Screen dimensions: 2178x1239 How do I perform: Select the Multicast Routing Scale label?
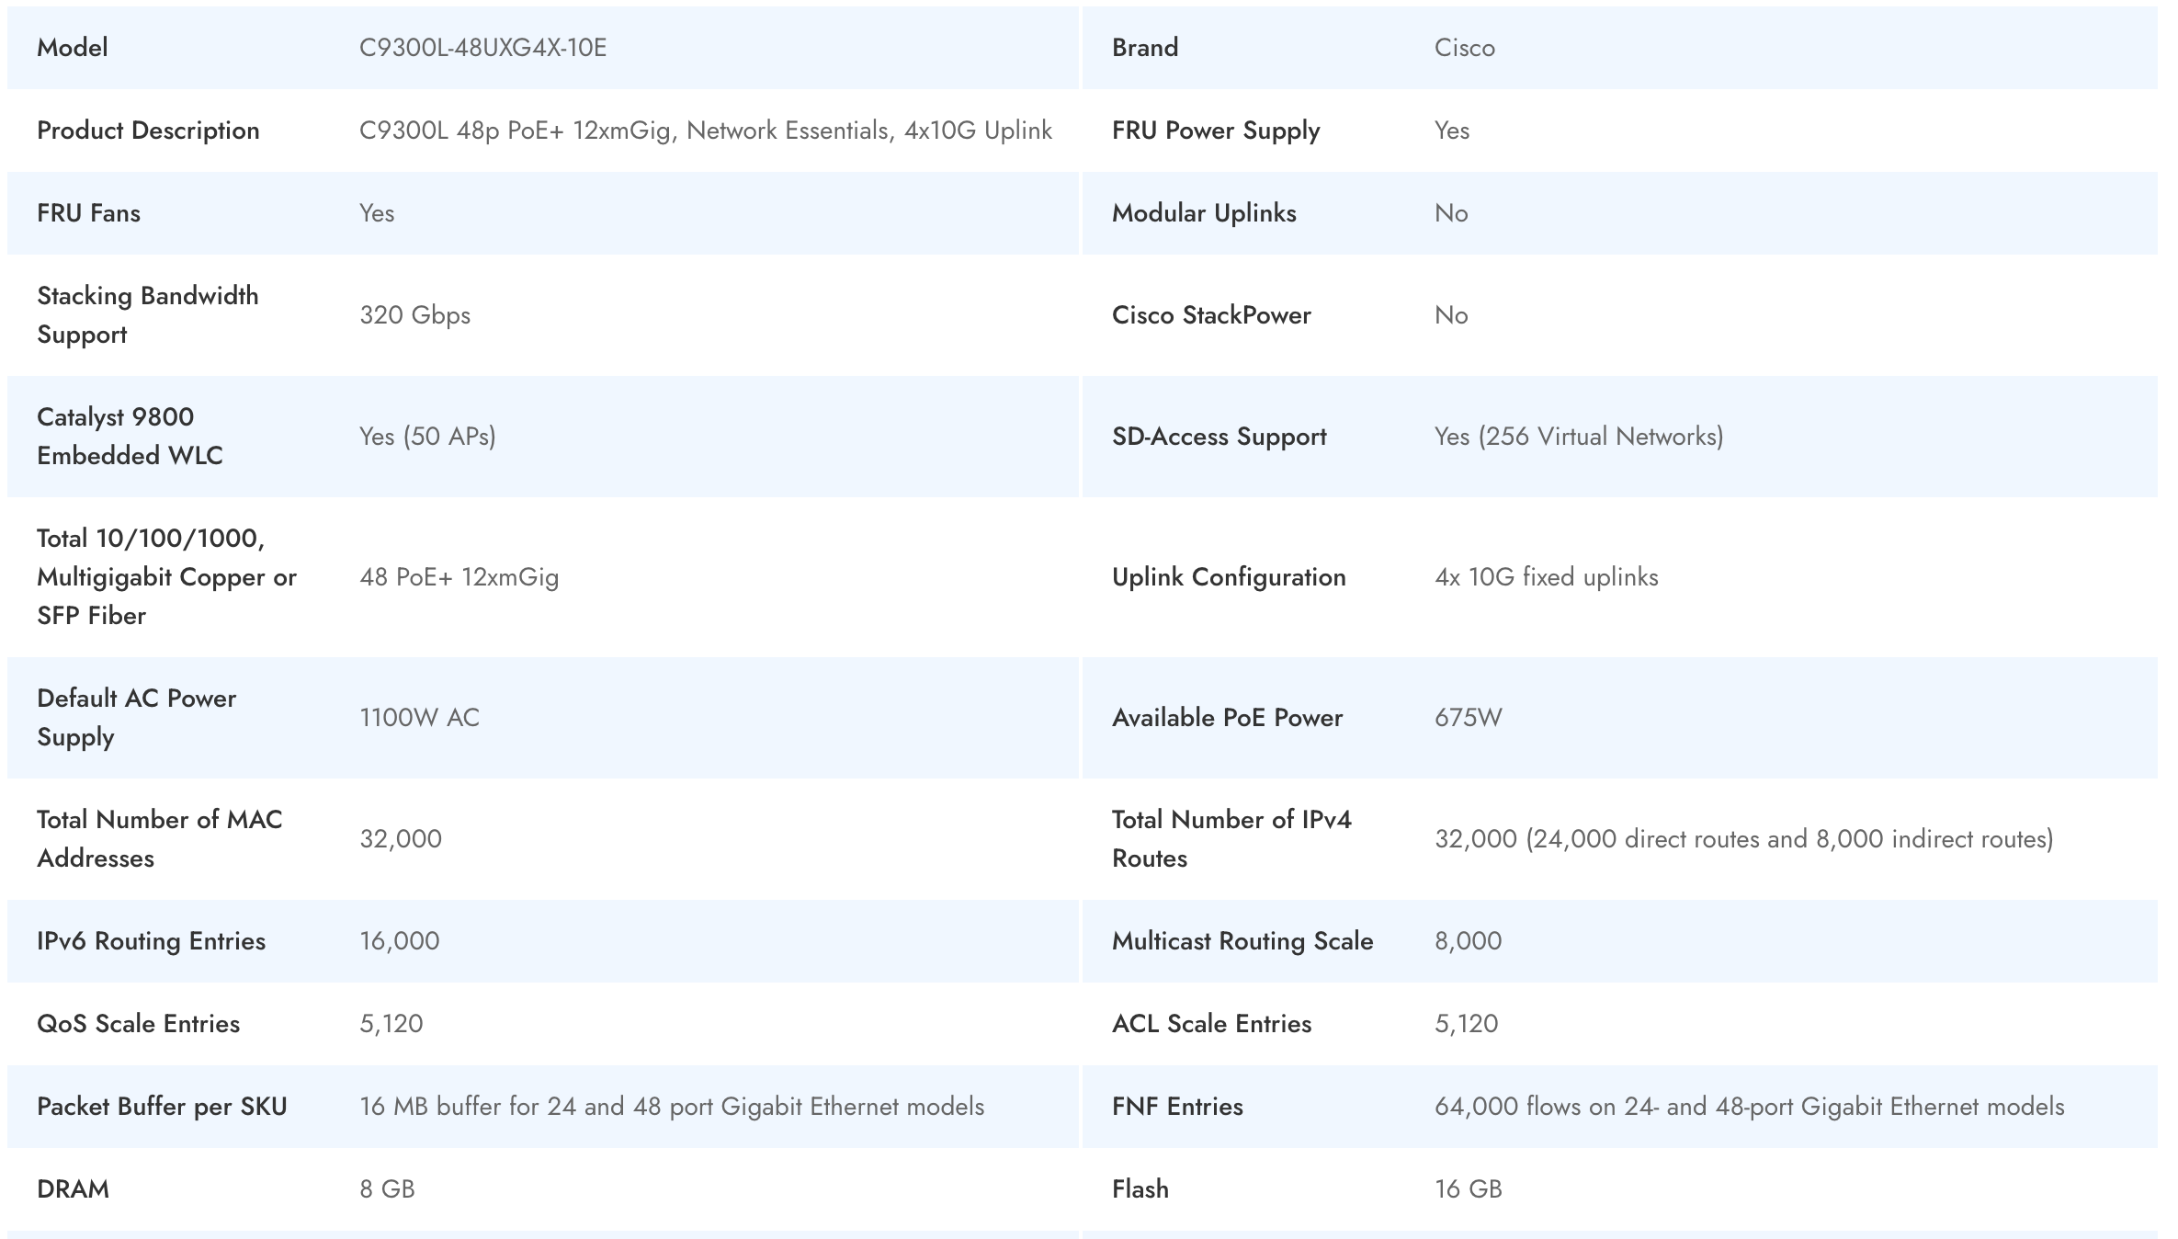[1242, 941]
